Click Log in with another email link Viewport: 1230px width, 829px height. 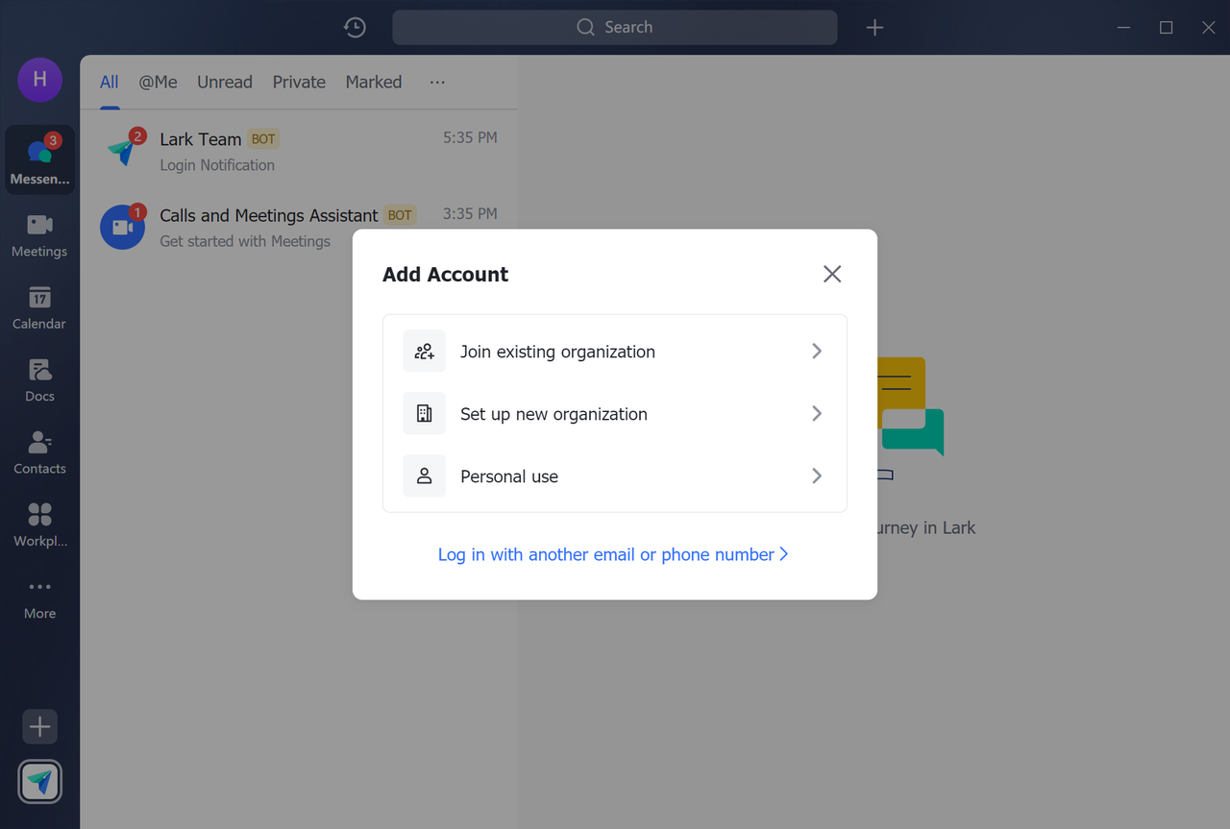(x=613, y=554)
